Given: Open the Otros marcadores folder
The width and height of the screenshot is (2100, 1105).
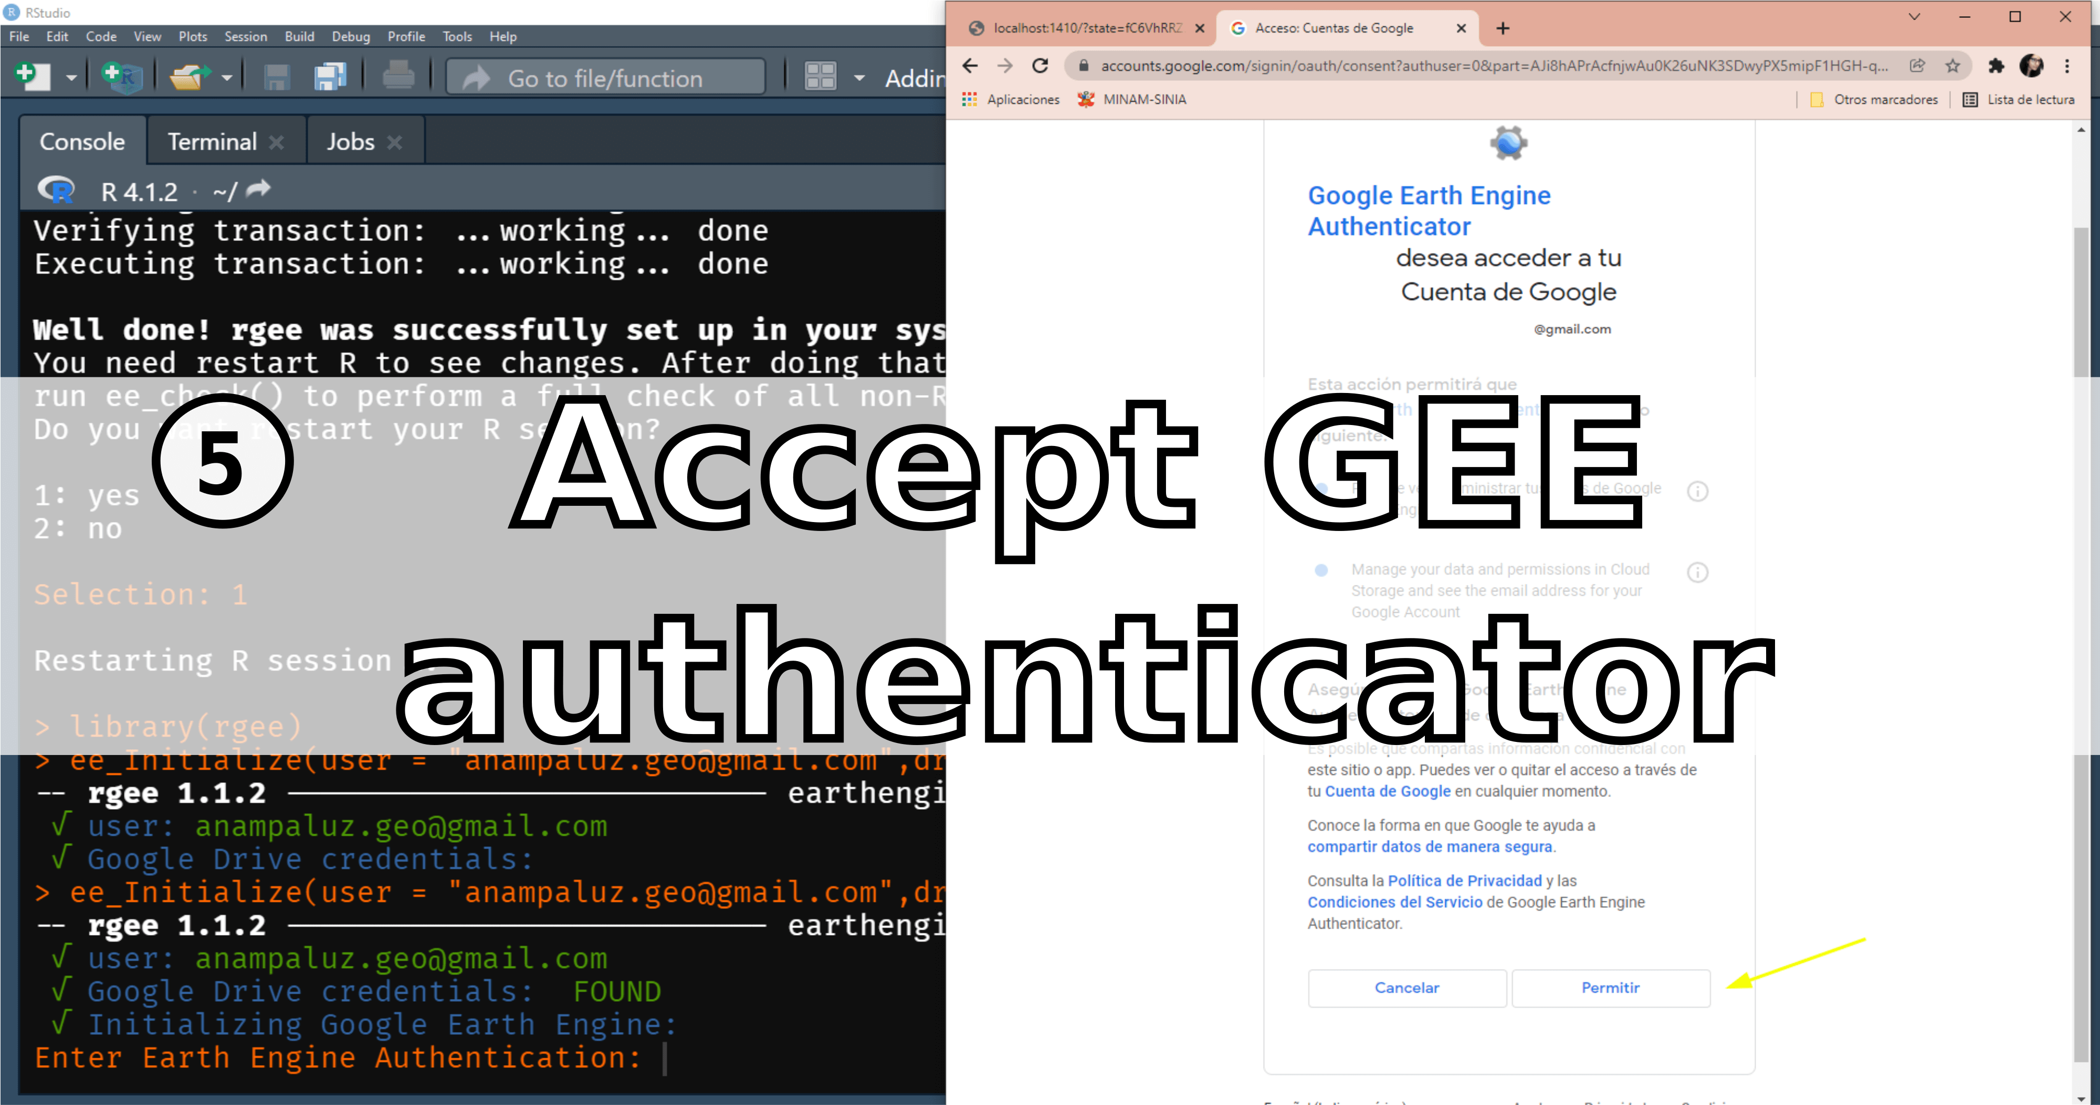Looking at the screenshot, I should pos(1873,99).
